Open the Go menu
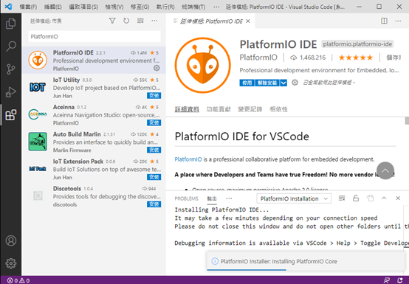 [140, 7]
